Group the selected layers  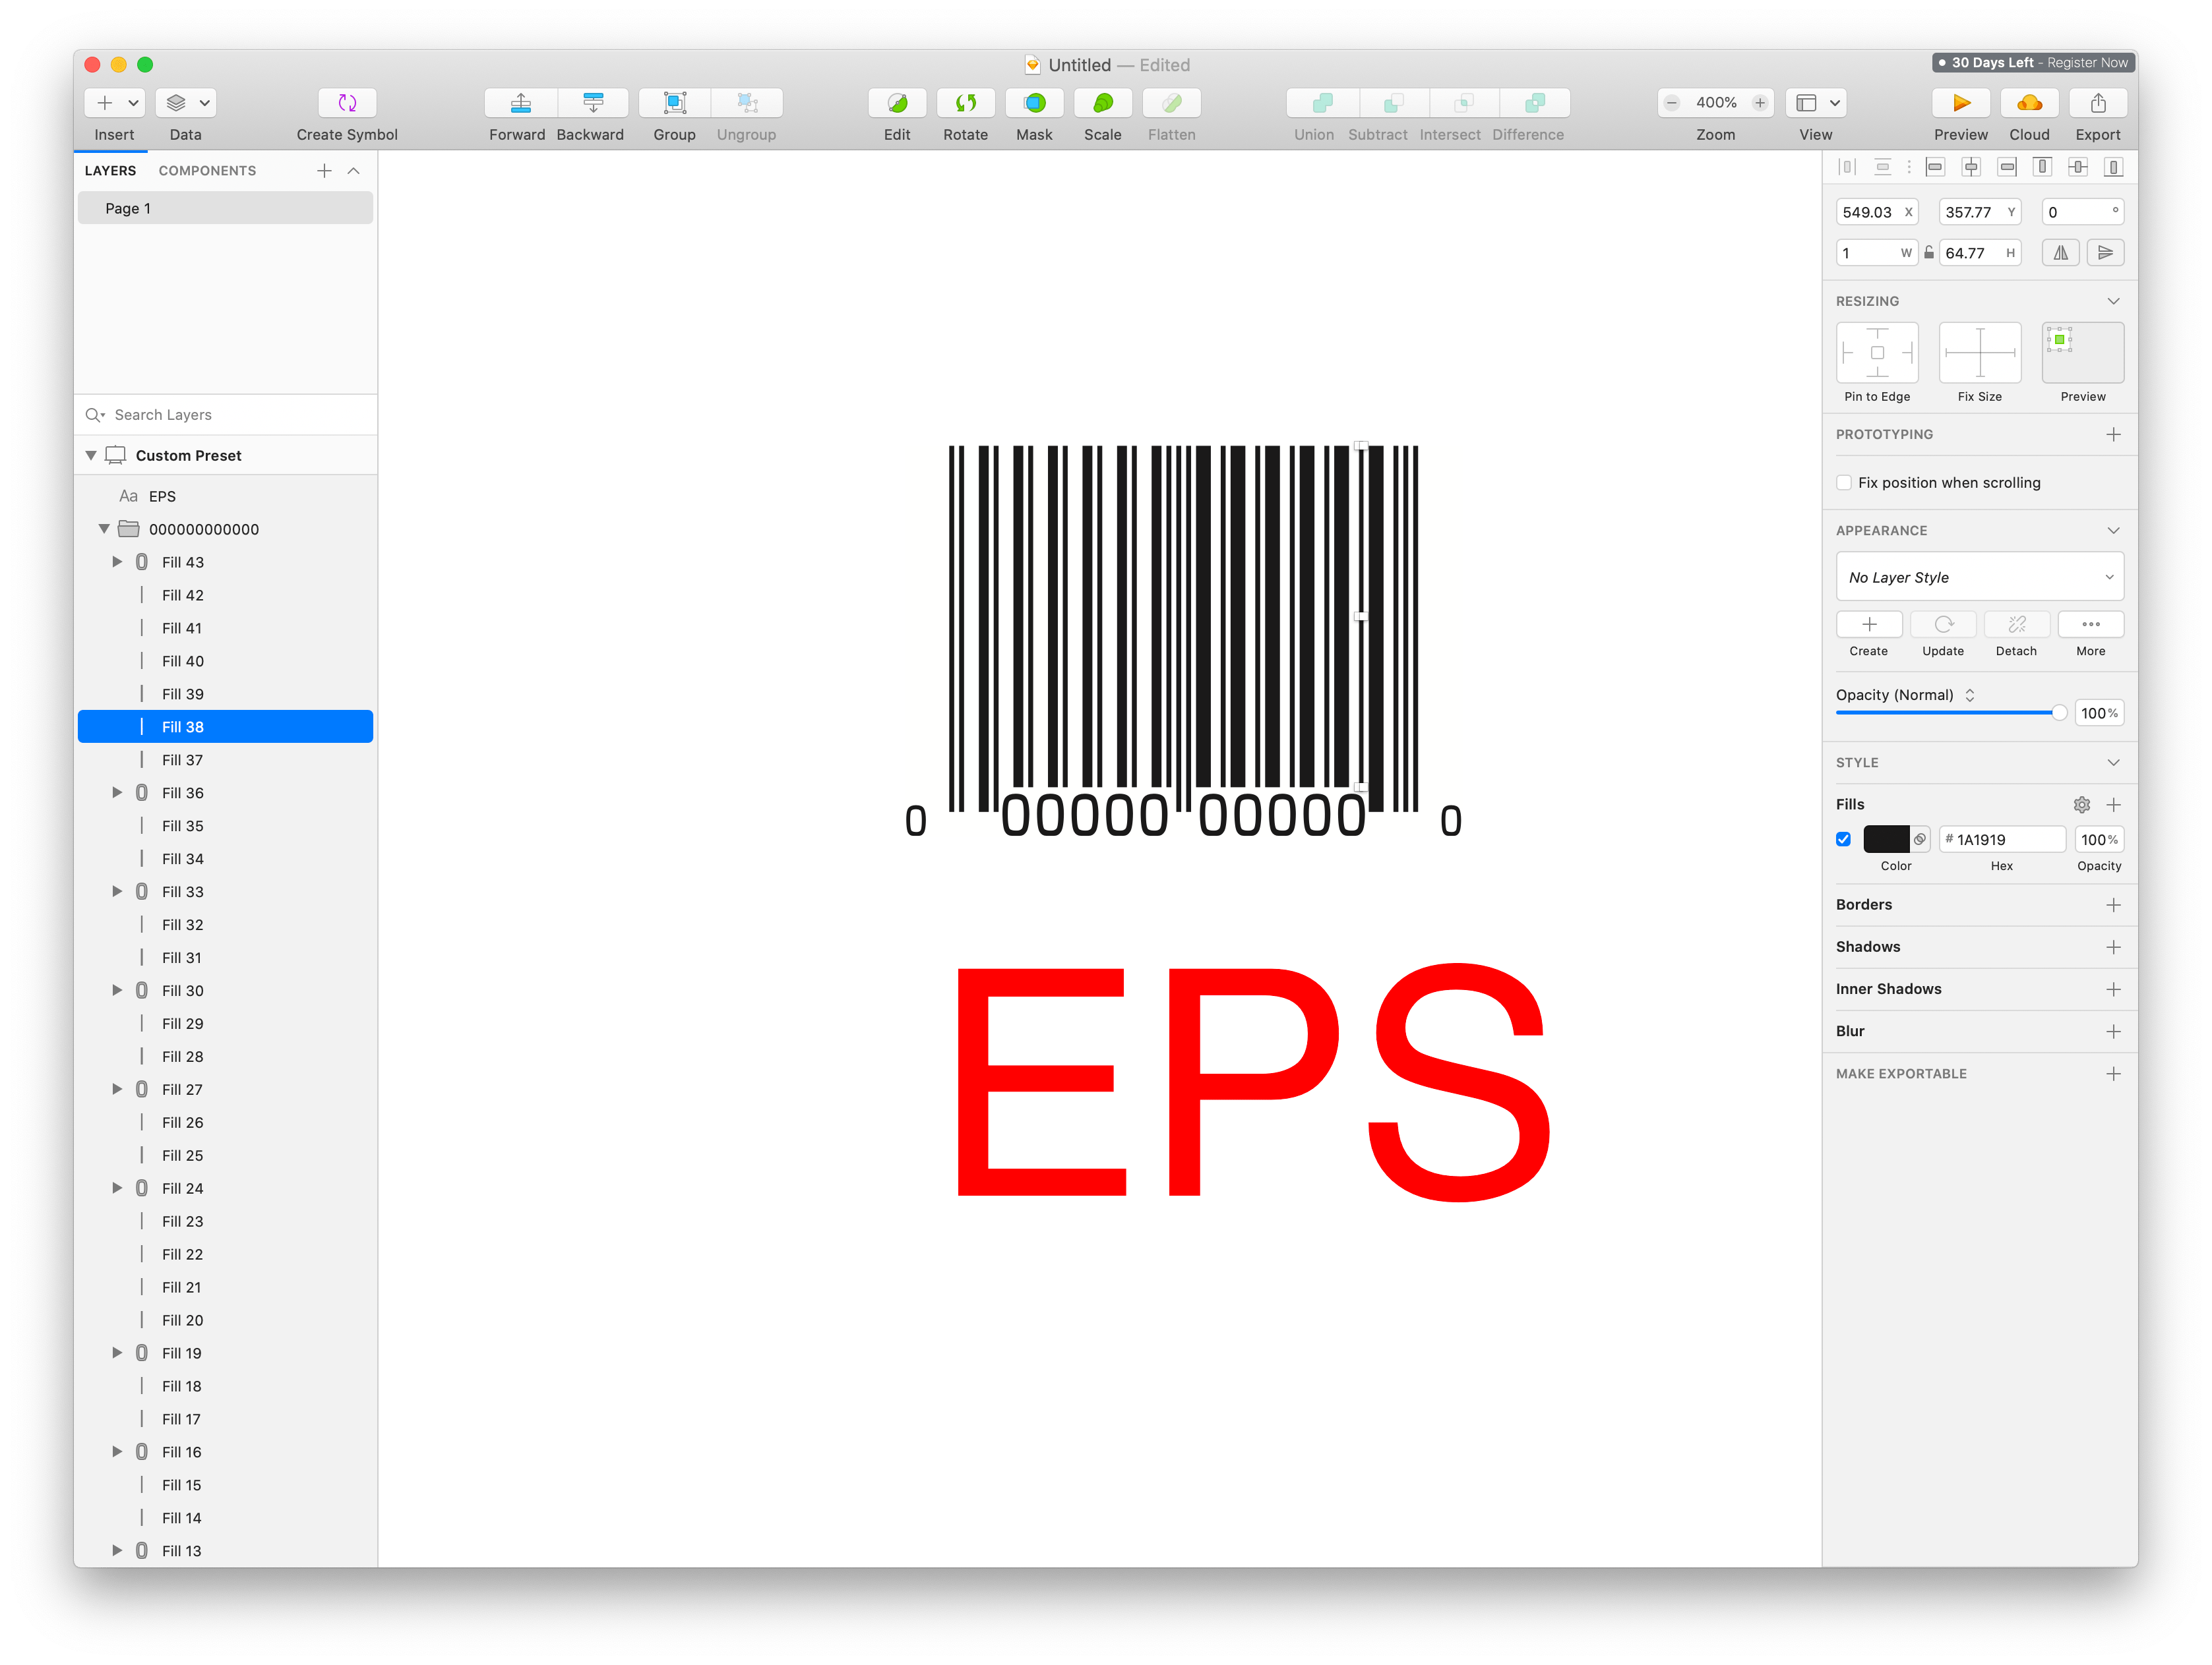point(675,103)
